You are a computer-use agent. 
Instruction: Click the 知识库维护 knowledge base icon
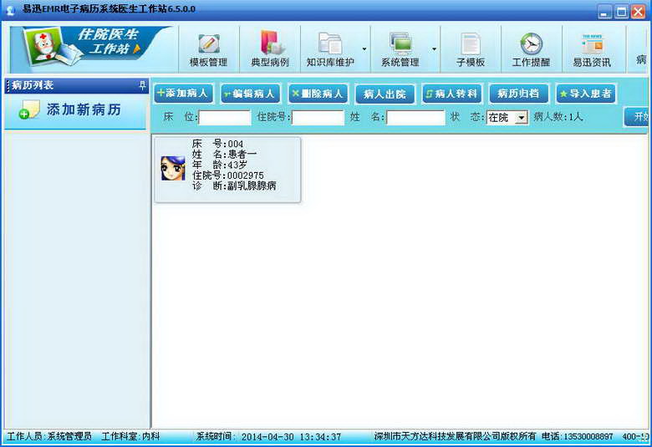[x=329, y=48]
